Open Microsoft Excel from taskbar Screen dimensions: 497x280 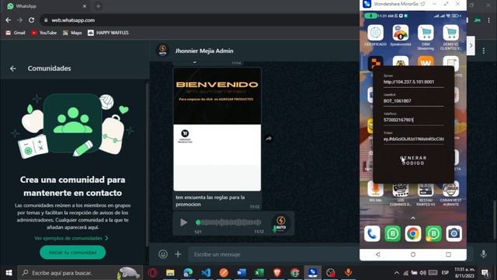(x=259, y=273)
